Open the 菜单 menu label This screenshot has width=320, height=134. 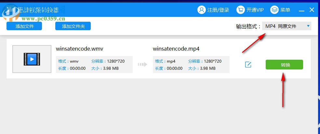click(x=285, y=10)
